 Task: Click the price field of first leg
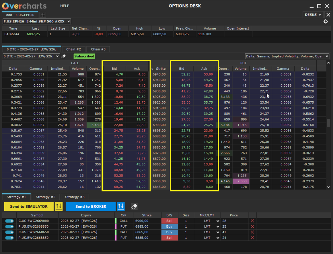click(x=234, y=221)
